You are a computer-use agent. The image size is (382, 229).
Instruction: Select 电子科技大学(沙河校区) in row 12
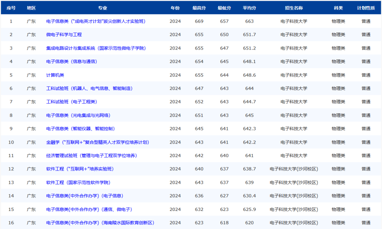coord(294,169)
